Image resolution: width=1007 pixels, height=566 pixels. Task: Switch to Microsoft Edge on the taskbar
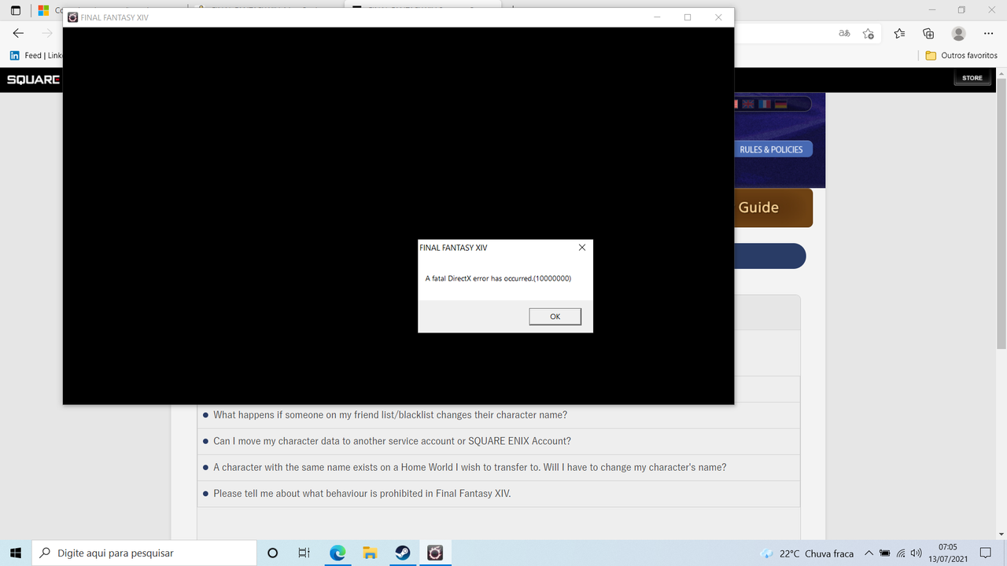coord(338,553)
